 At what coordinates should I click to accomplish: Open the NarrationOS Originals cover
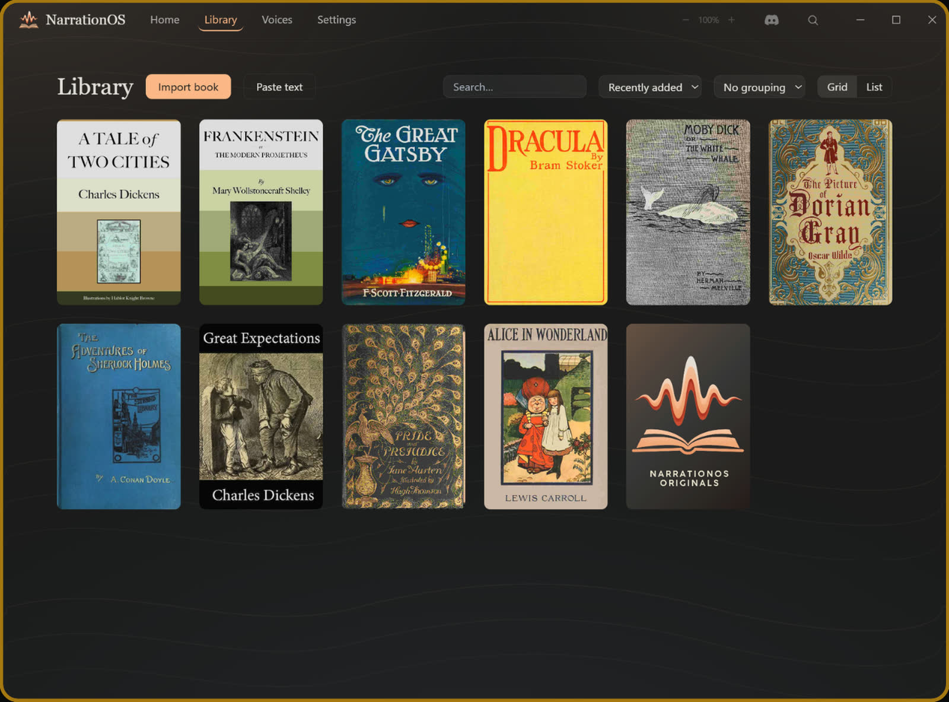(x=688, y=417)
